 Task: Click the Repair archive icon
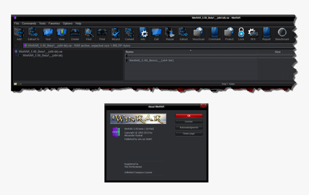(x=170, y=34)
